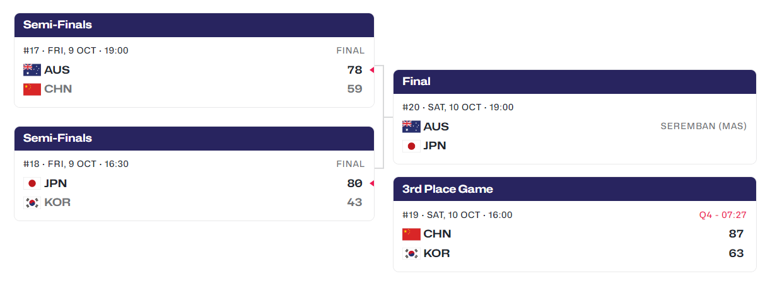Click the JPN team name in the Final

(435, 146)
